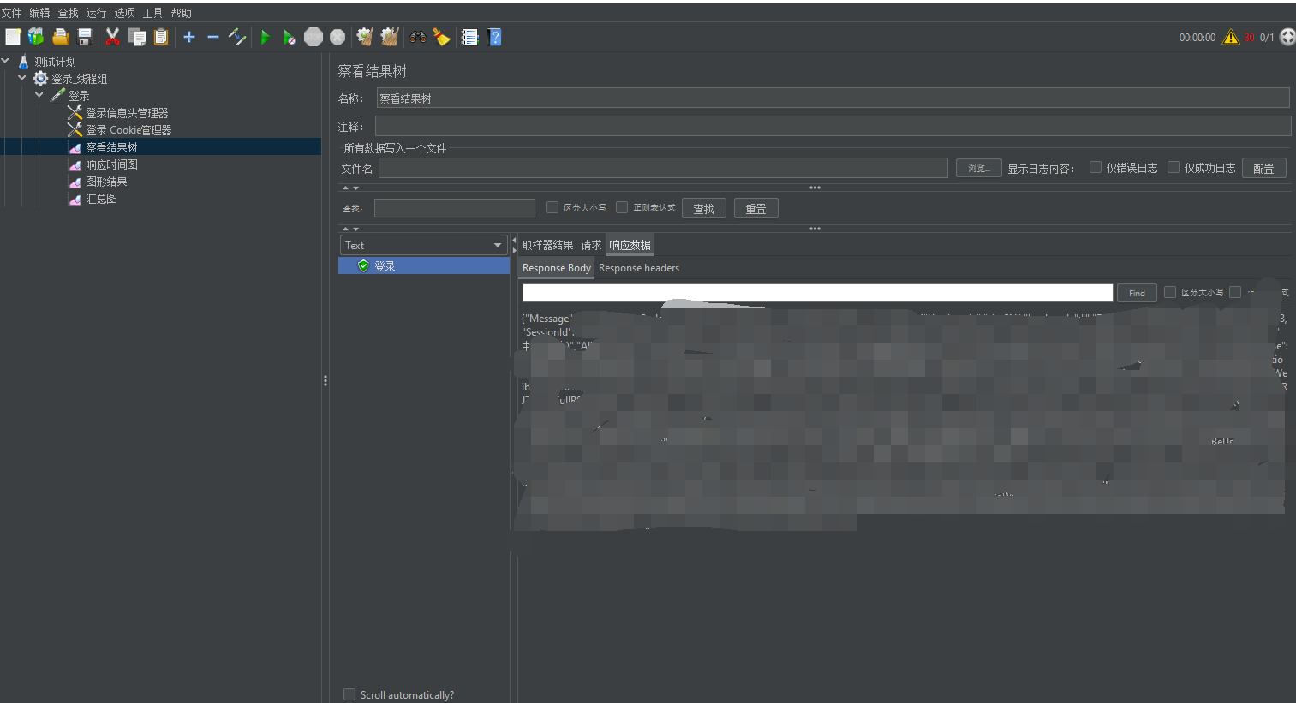Enable 正则表达式 checkbox

coord(622,207)
